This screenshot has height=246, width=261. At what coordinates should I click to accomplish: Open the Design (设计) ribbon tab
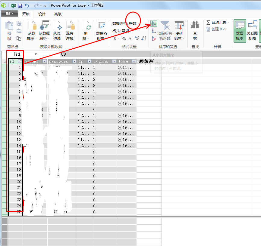(x=42, y=14)
